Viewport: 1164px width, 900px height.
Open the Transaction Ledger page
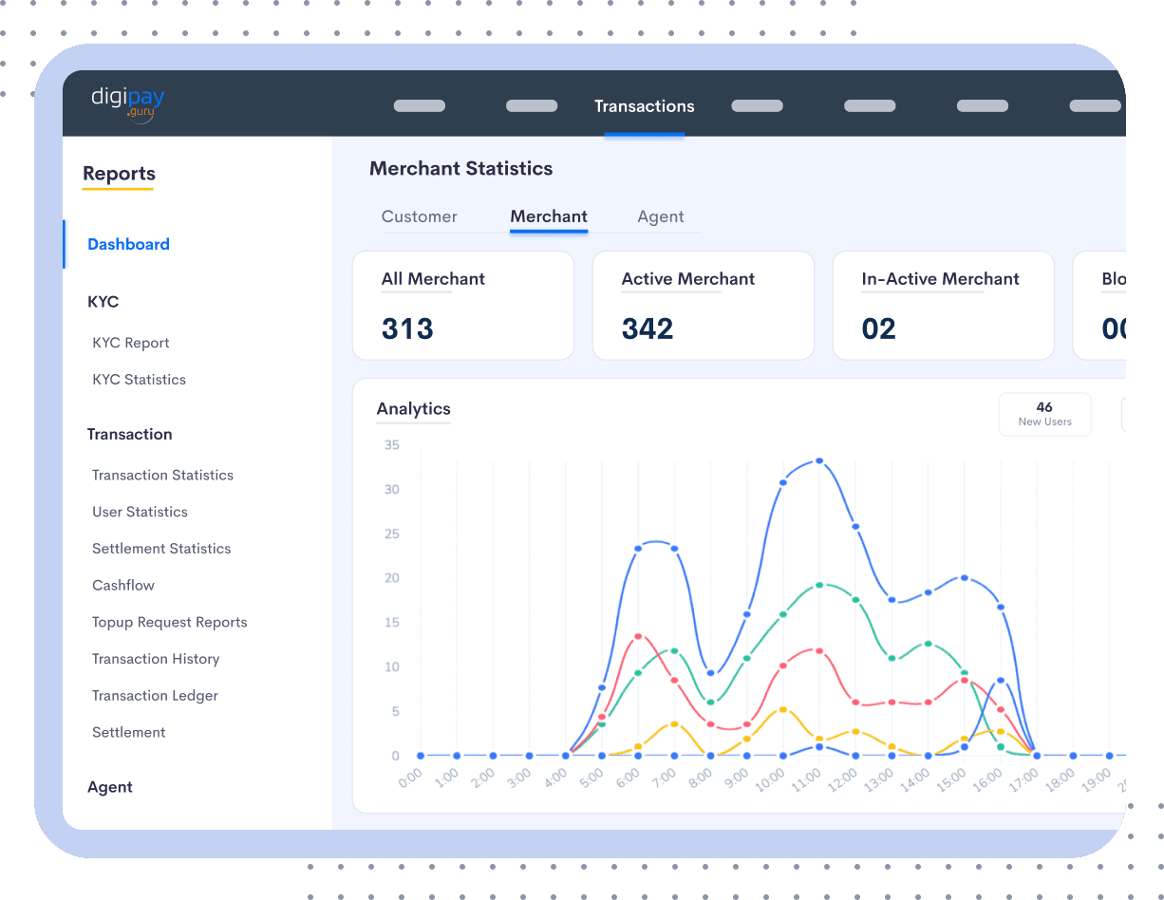tap(155, 696)
